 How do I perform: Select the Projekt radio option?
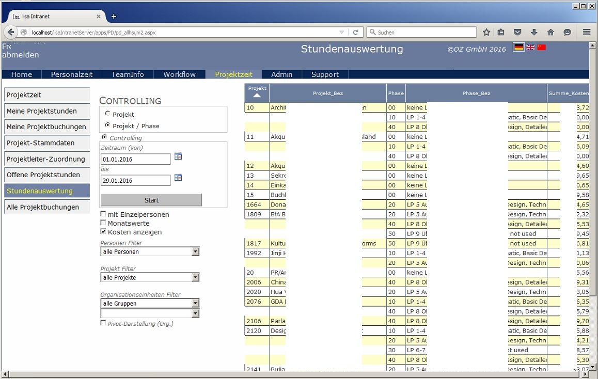click(x=107, y=114)
